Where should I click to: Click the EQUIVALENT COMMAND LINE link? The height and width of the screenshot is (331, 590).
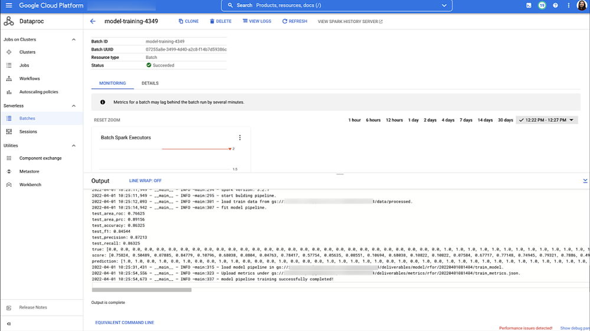pos(124,322)
